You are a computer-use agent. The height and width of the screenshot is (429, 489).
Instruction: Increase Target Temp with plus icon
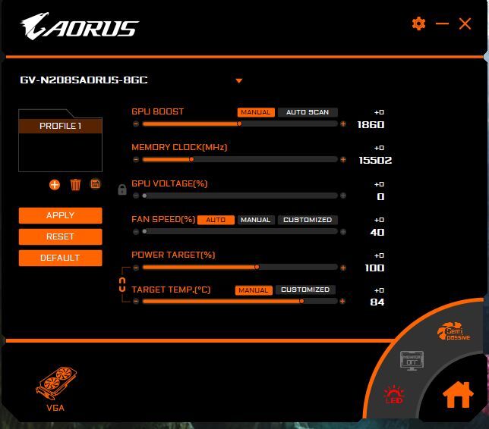342,301
